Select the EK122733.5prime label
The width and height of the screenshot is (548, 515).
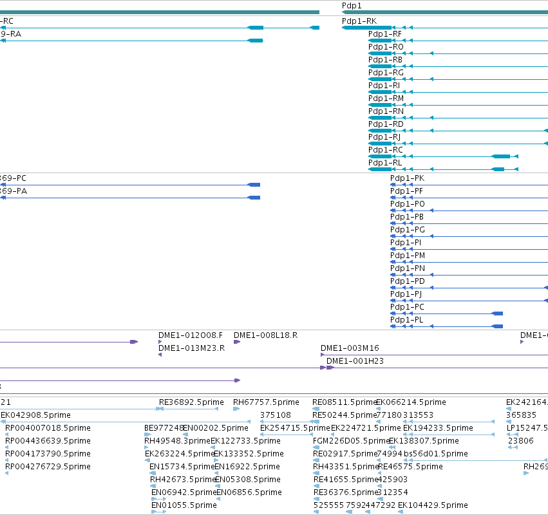click(246, 441)
